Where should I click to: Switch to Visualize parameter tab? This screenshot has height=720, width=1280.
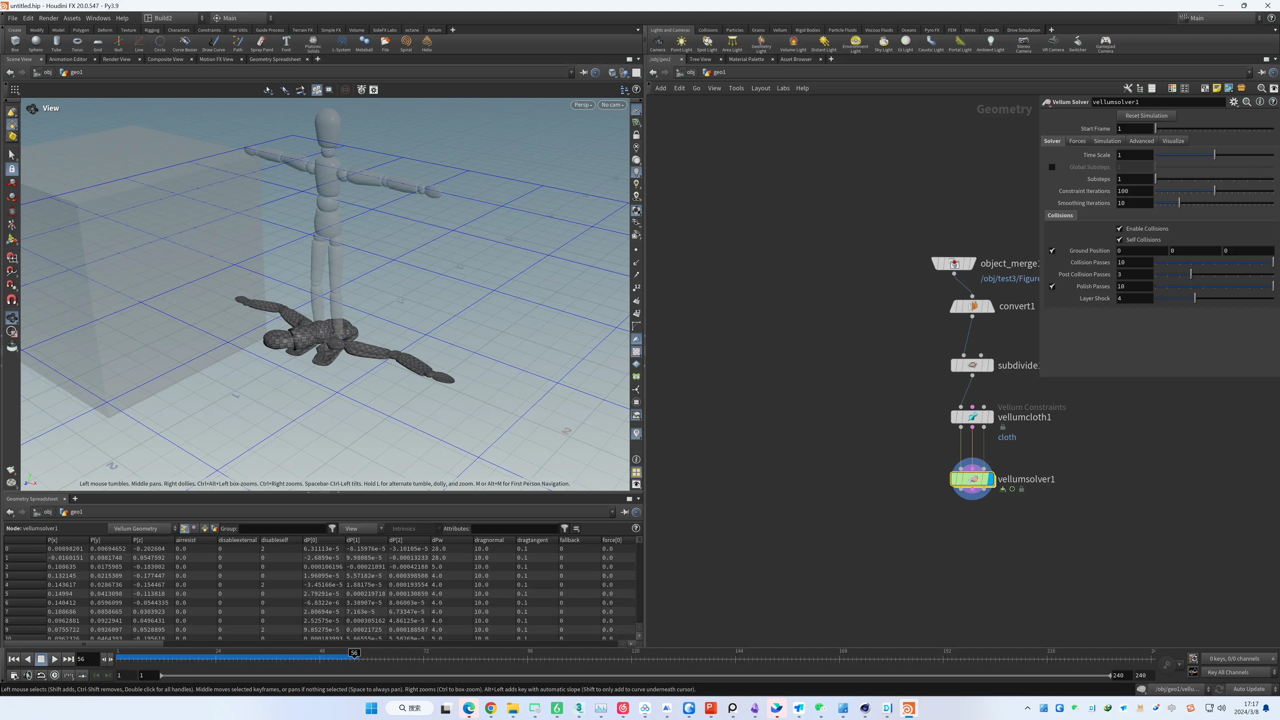point(1173,141)
